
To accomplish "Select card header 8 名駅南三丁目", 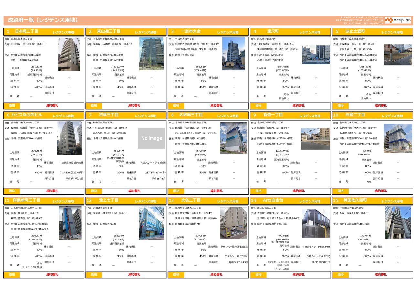I will click(208, 115).
